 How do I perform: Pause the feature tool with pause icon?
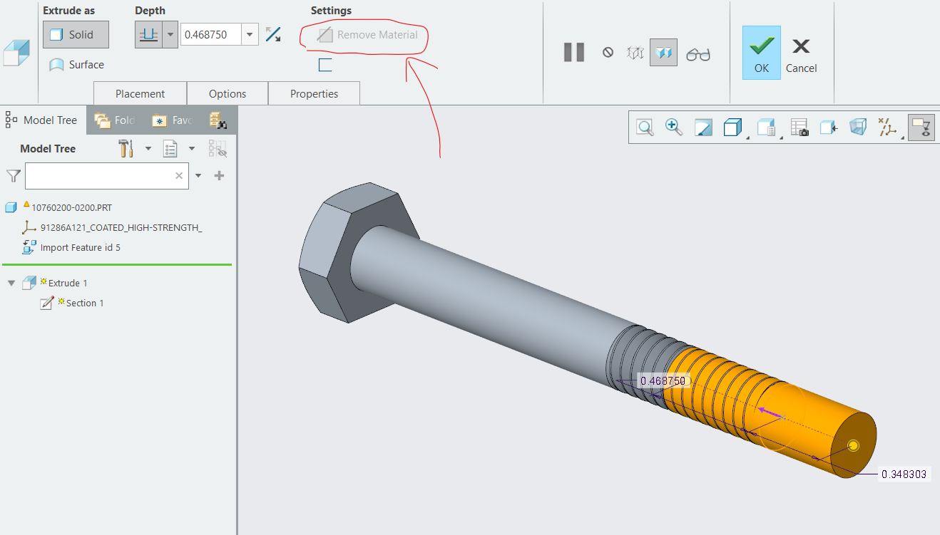coord(573,53)
